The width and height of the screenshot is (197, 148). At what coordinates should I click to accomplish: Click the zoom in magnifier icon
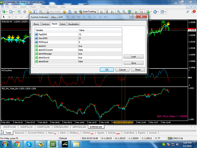click(119, 12)
